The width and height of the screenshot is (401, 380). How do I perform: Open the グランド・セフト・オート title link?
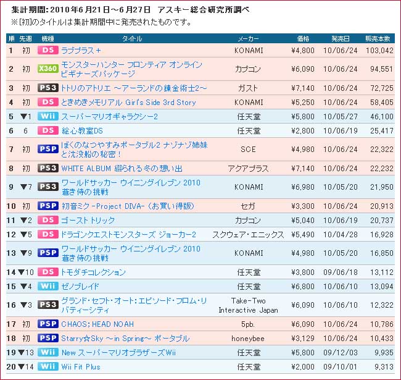point(134,305)
